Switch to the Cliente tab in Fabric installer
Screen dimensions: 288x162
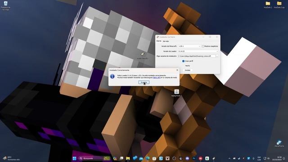click(159, 41)
